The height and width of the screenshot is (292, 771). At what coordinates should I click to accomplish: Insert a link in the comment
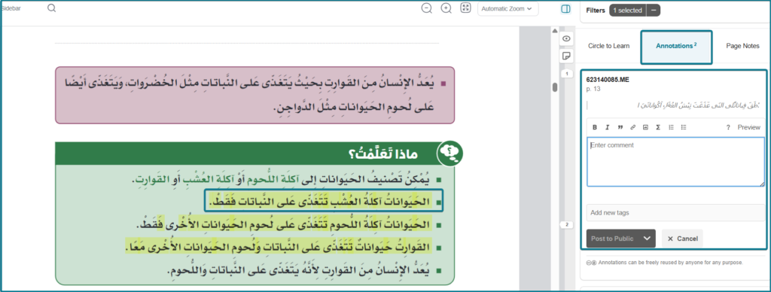tap(632, 127)
